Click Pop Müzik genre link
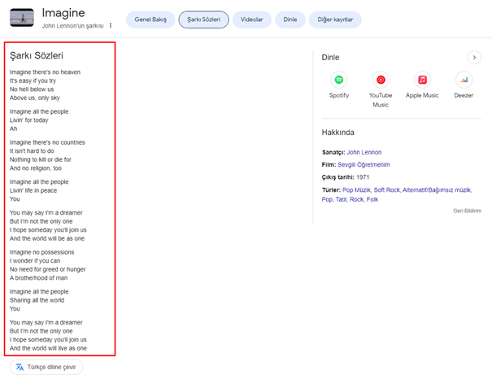This screenshot has width=492, height=379. (x=356, y=189)
